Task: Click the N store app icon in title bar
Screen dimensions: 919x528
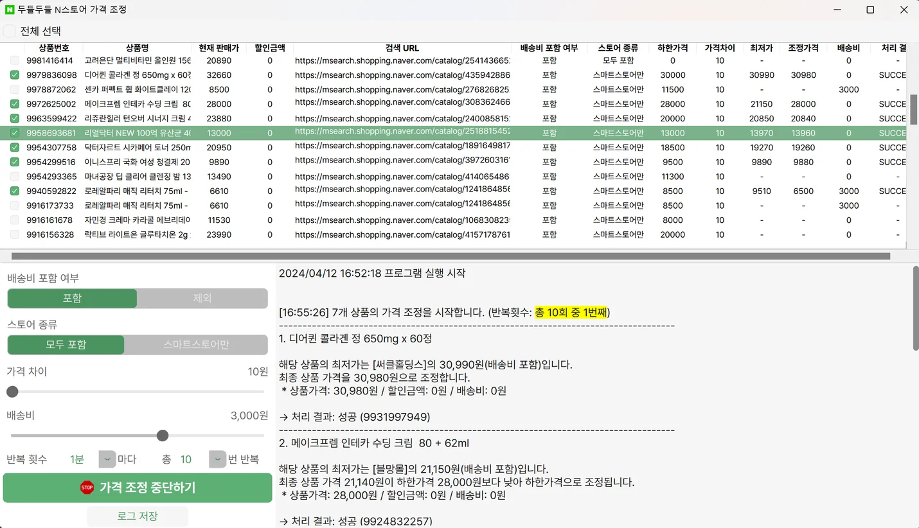Action: tap(10, 10)
